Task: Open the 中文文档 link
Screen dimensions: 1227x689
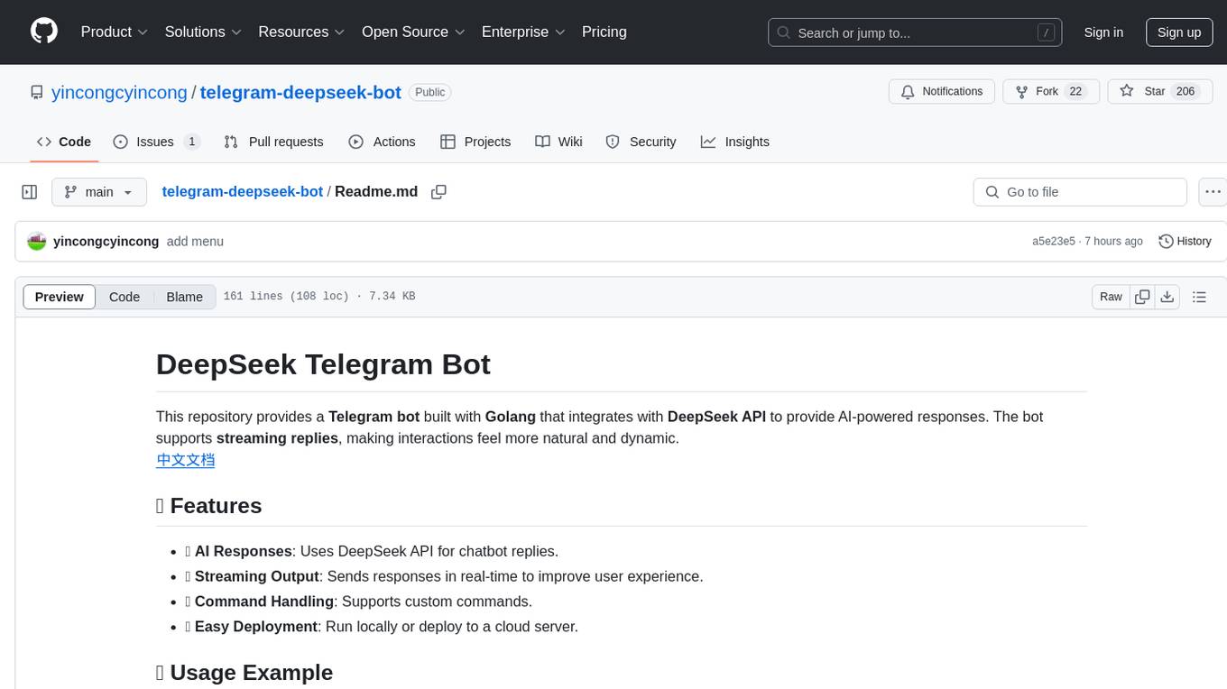Action: tap(186, 460)
